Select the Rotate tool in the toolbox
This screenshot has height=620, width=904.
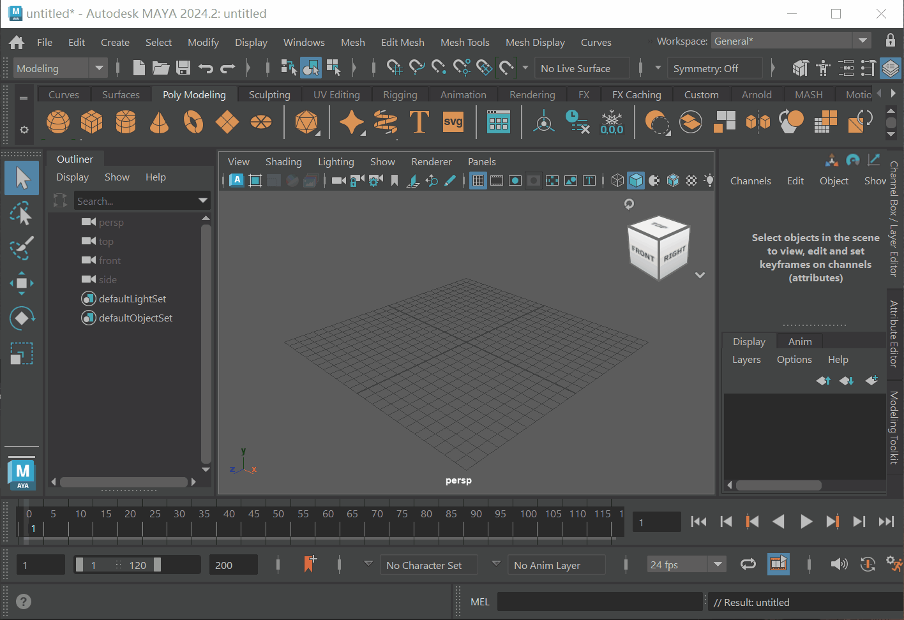pyautogui.click(x=21, y=318)
